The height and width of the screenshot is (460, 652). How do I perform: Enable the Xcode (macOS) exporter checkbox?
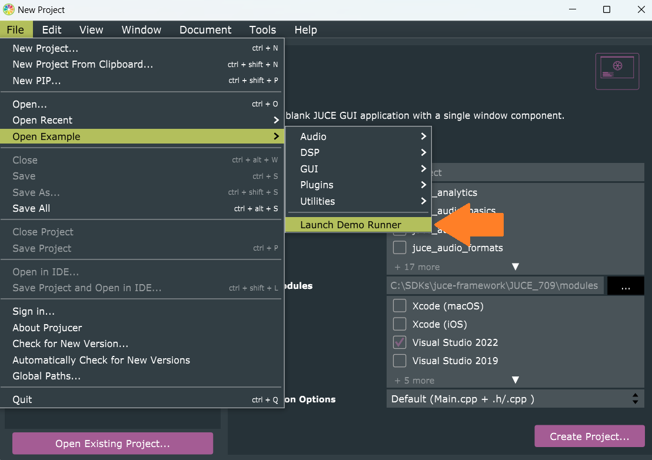(400, 306)
